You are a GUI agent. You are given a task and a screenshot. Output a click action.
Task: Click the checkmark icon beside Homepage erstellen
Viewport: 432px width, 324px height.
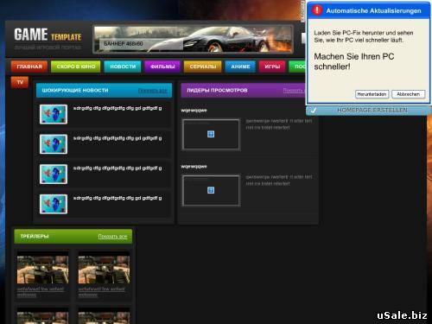tap(314, 111)
